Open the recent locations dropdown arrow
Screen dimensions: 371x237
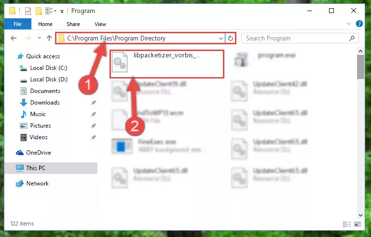click(39, 38)
